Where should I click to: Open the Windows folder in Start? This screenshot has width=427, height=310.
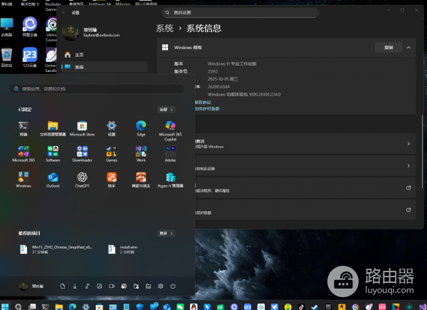tap(23, 180)
